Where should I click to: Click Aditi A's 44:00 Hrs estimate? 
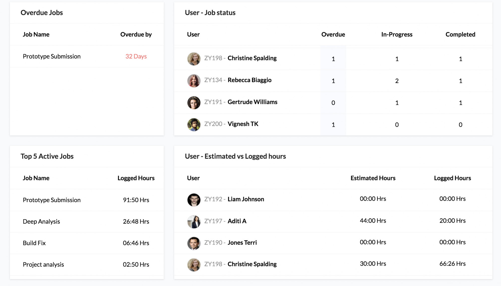coord(373,221)
